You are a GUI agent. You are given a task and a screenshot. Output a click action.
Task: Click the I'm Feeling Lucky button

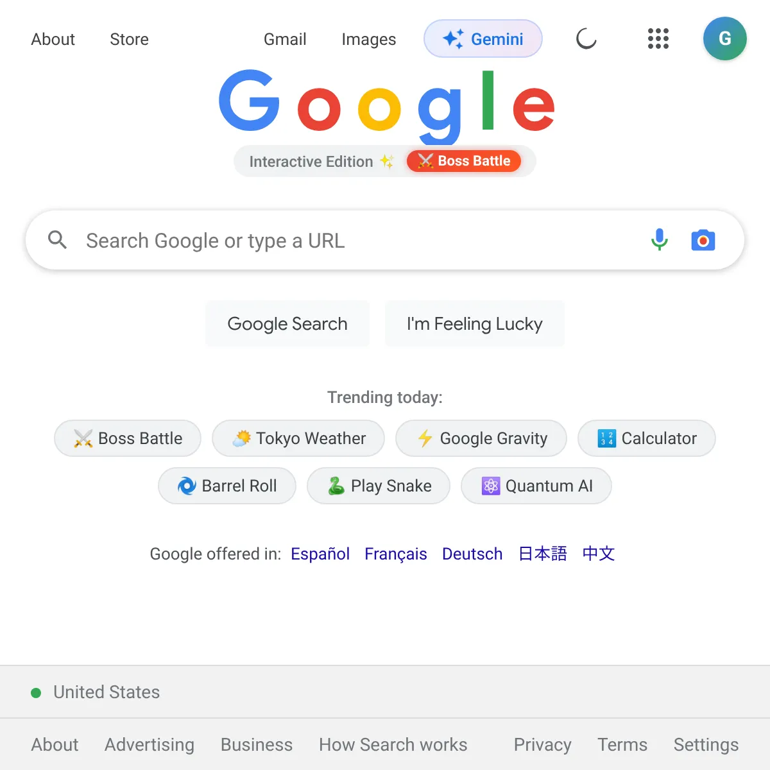475,323
